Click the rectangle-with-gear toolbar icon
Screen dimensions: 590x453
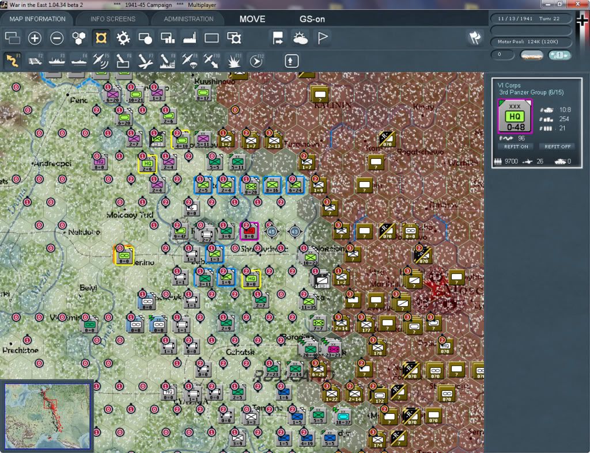point(234,38)
